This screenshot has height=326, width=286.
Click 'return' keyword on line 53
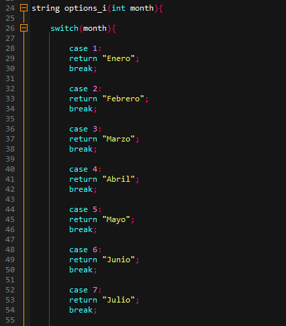coord(83,300)
